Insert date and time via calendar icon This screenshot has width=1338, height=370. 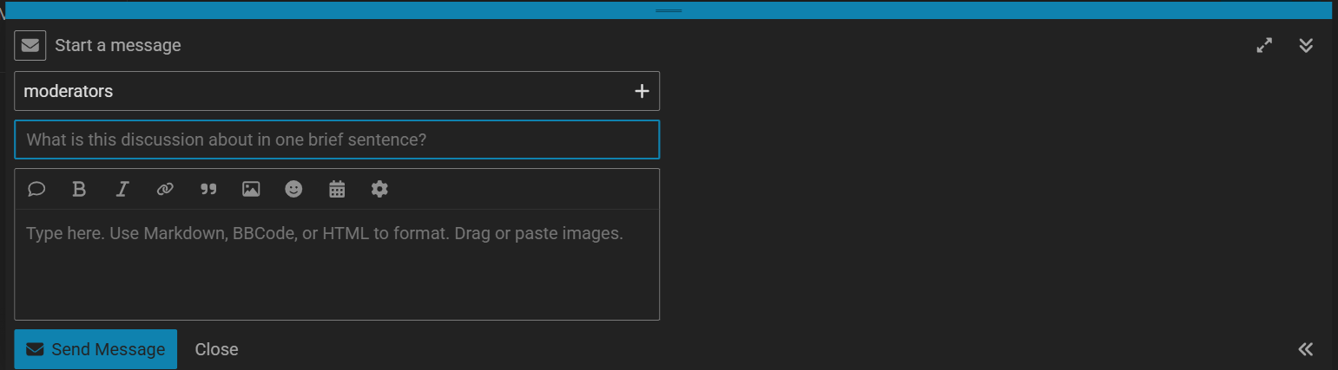pos(337,189)
